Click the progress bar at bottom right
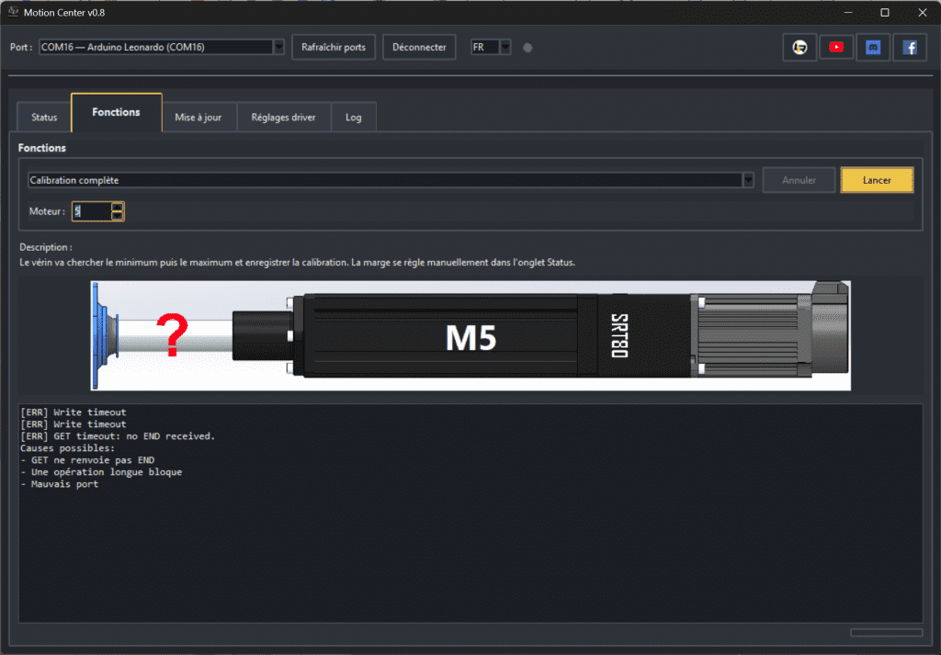 (886, 632)
